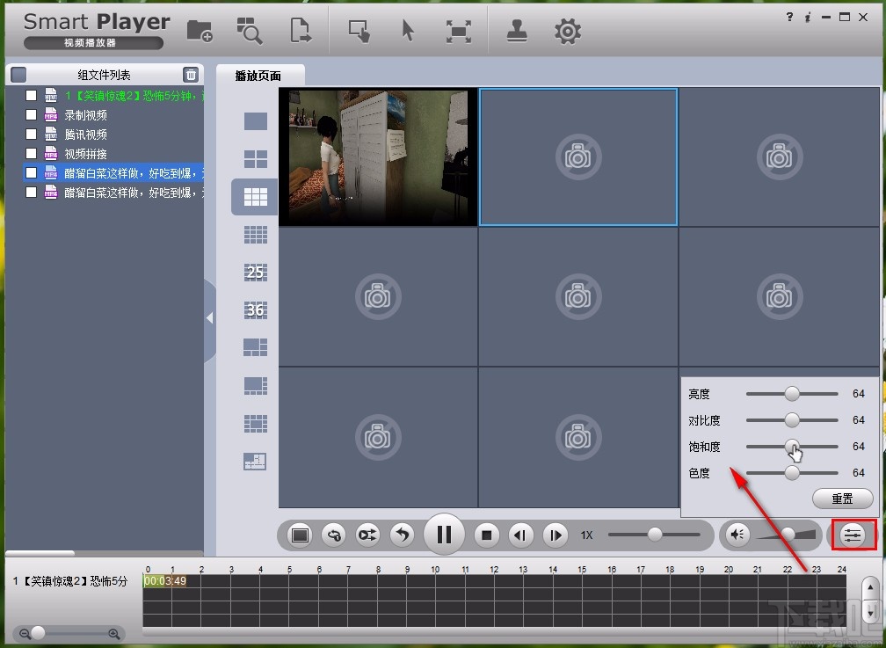Select 腾讯视频 file entry
The height and width of the screenshot is (648, 886).
coord(85,135)
